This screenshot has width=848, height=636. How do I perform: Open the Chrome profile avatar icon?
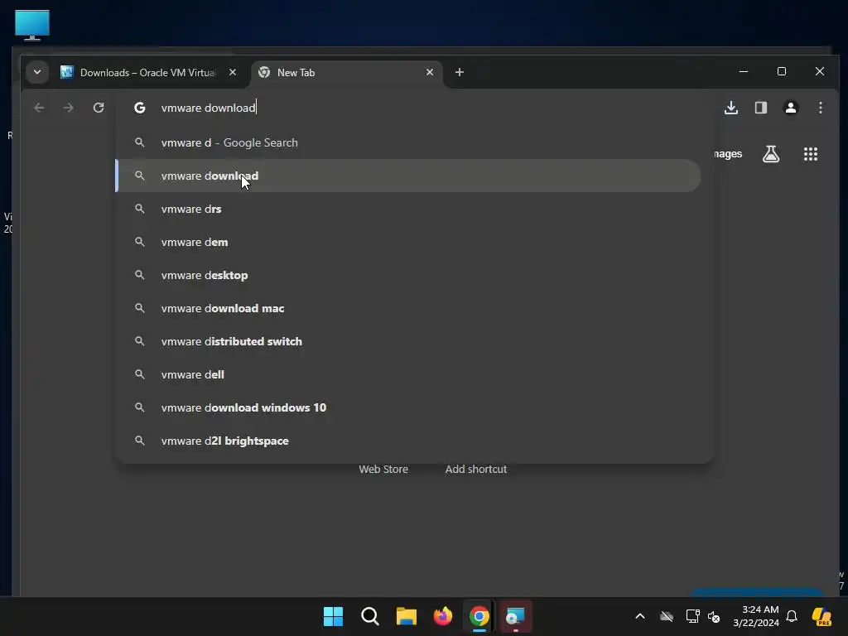point(791,108)
